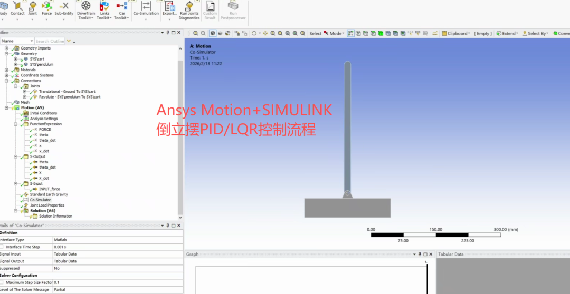This screenshot has height=294, width=570.
Task: Click the Analysis Settings icon
Action: click(x=26, y=119)
